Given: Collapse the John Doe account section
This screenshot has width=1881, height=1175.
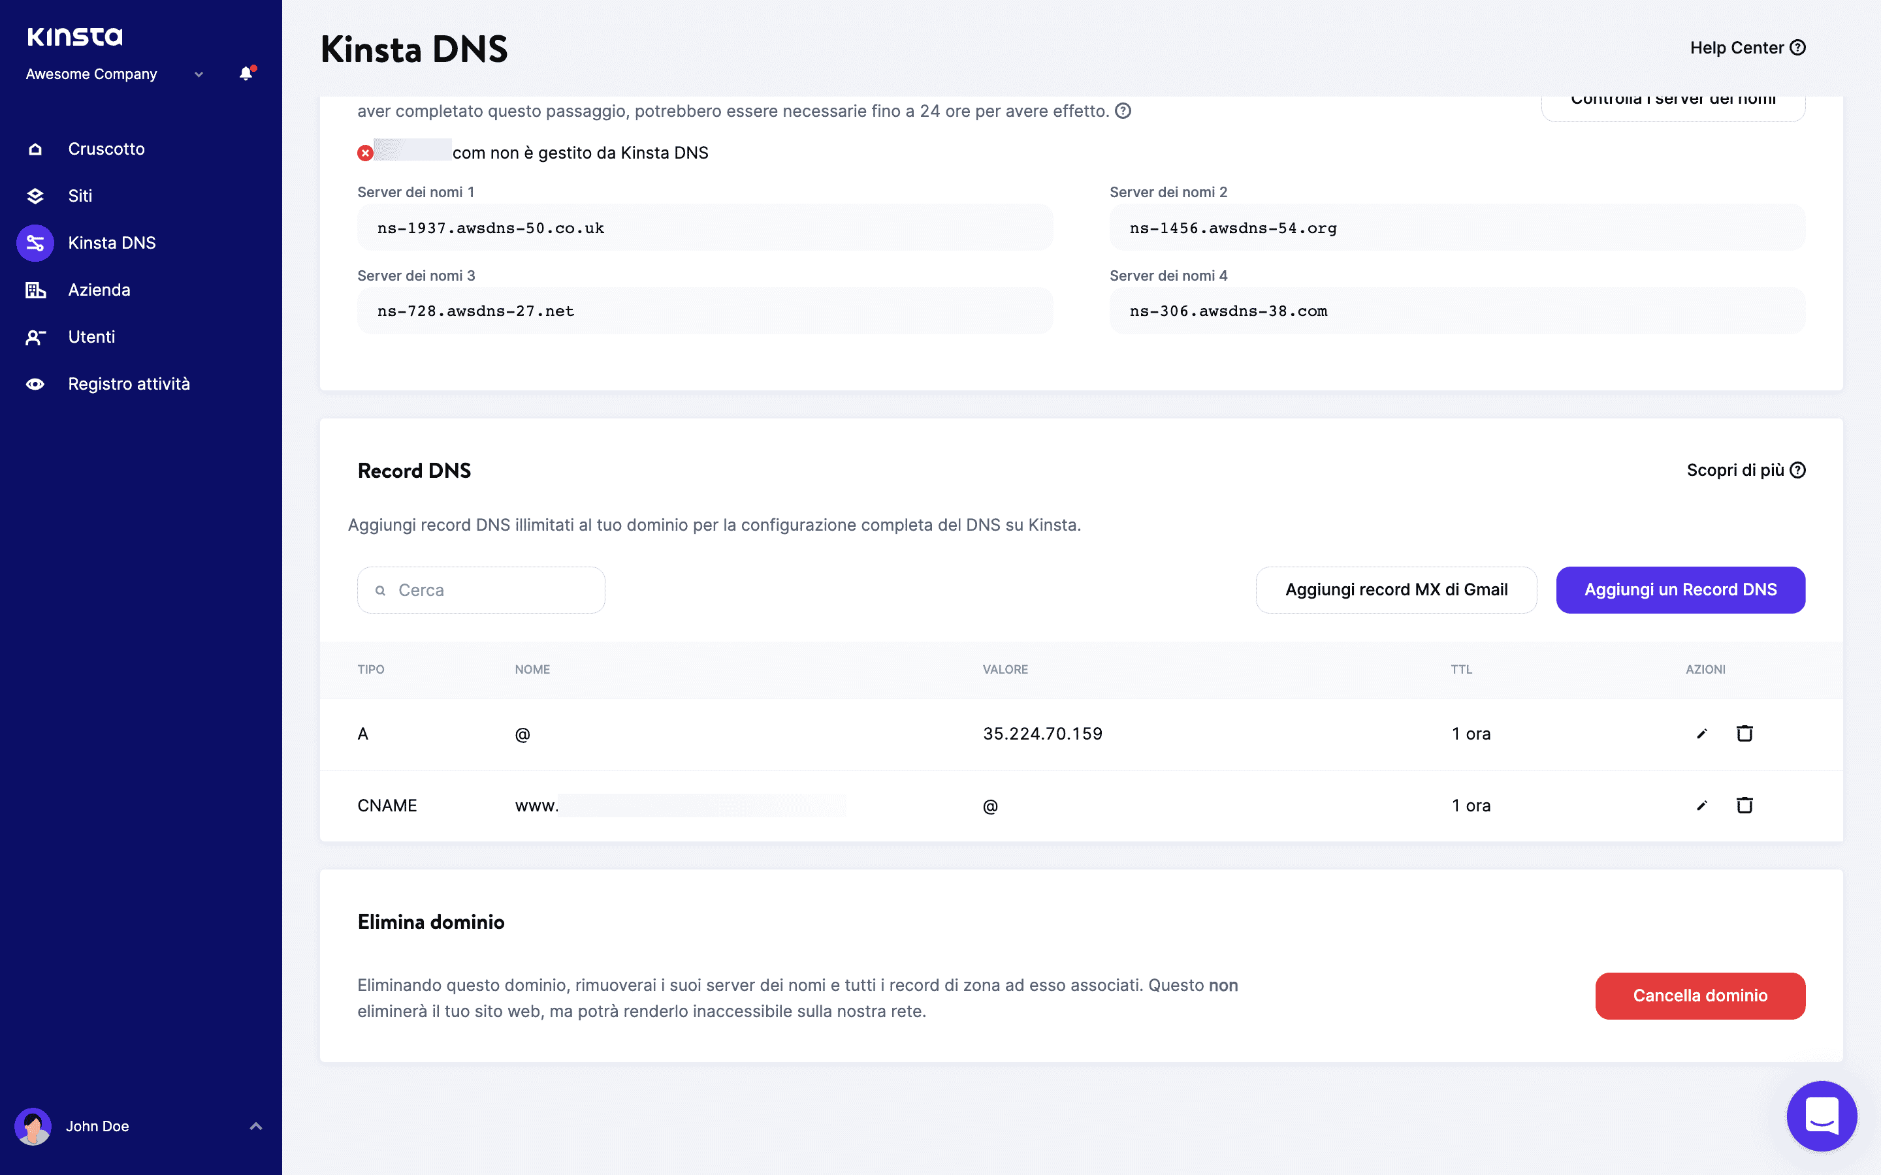Looking at the screenshot, I should (x=255, y=1125).
